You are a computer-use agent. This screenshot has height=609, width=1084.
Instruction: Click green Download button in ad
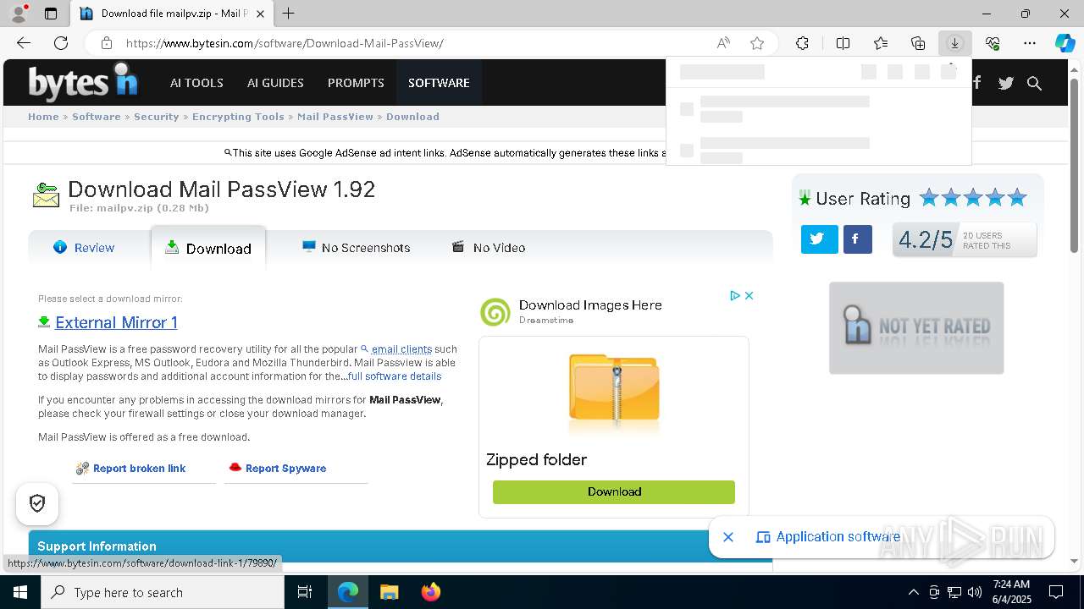coord(614,491)
